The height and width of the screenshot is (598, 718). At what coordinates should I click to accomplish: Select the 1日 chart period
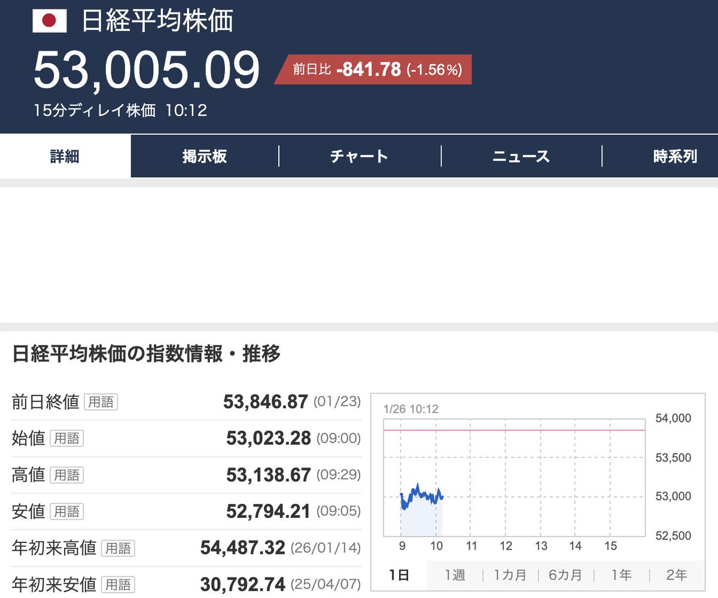[x=398, y=573]
